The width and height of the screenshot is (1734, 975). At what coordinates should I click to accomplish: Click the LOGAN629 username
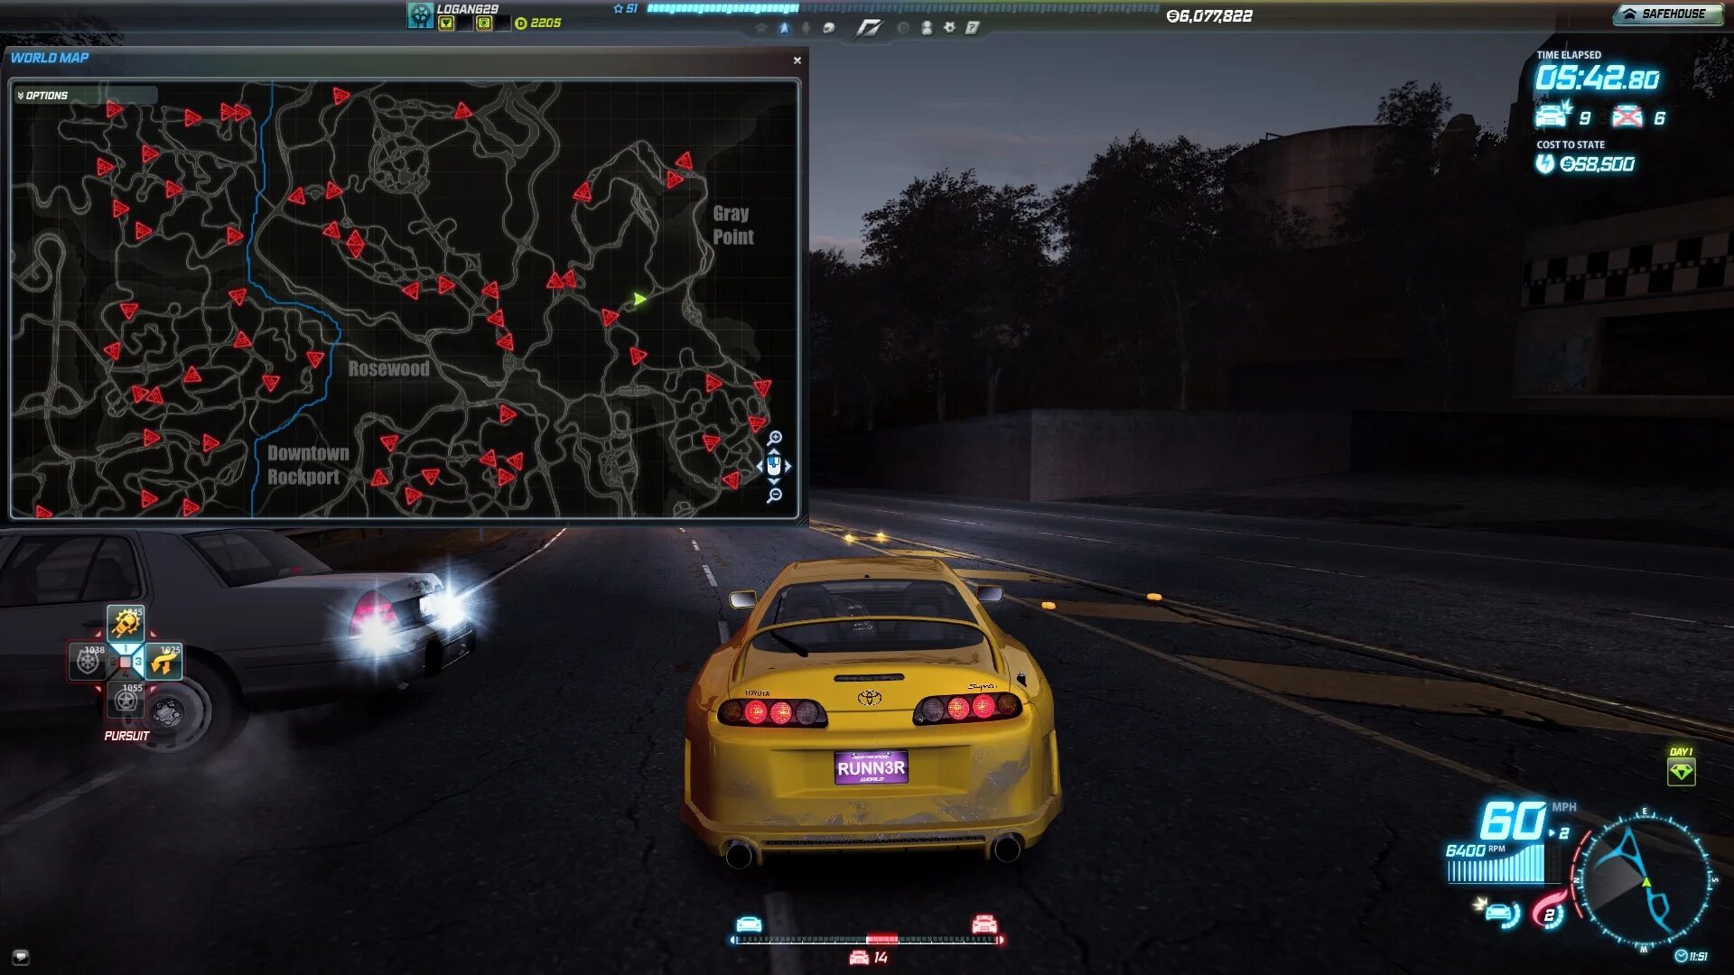point(467,8)
